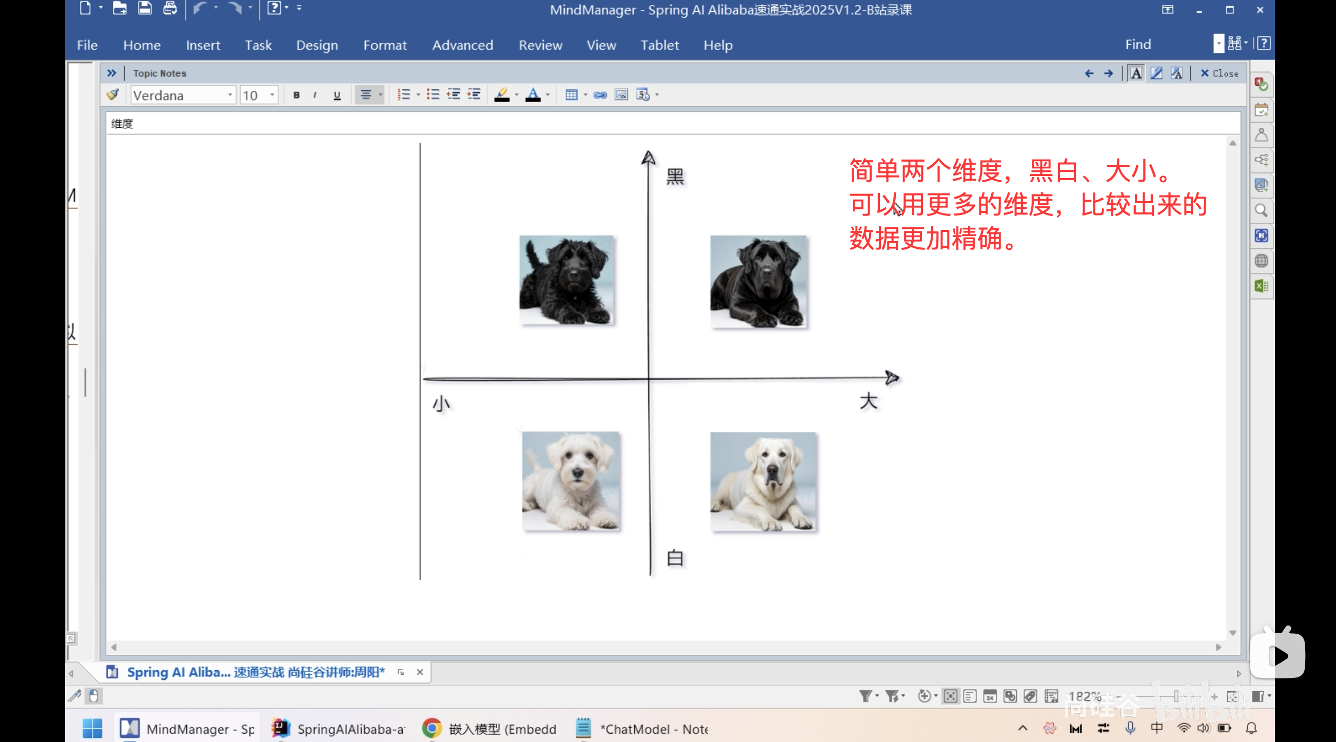Open the Excel export icon on right sidebar
This screenshot has width=1336, height=742.
pyautogui.click(x=1262, y=286)
